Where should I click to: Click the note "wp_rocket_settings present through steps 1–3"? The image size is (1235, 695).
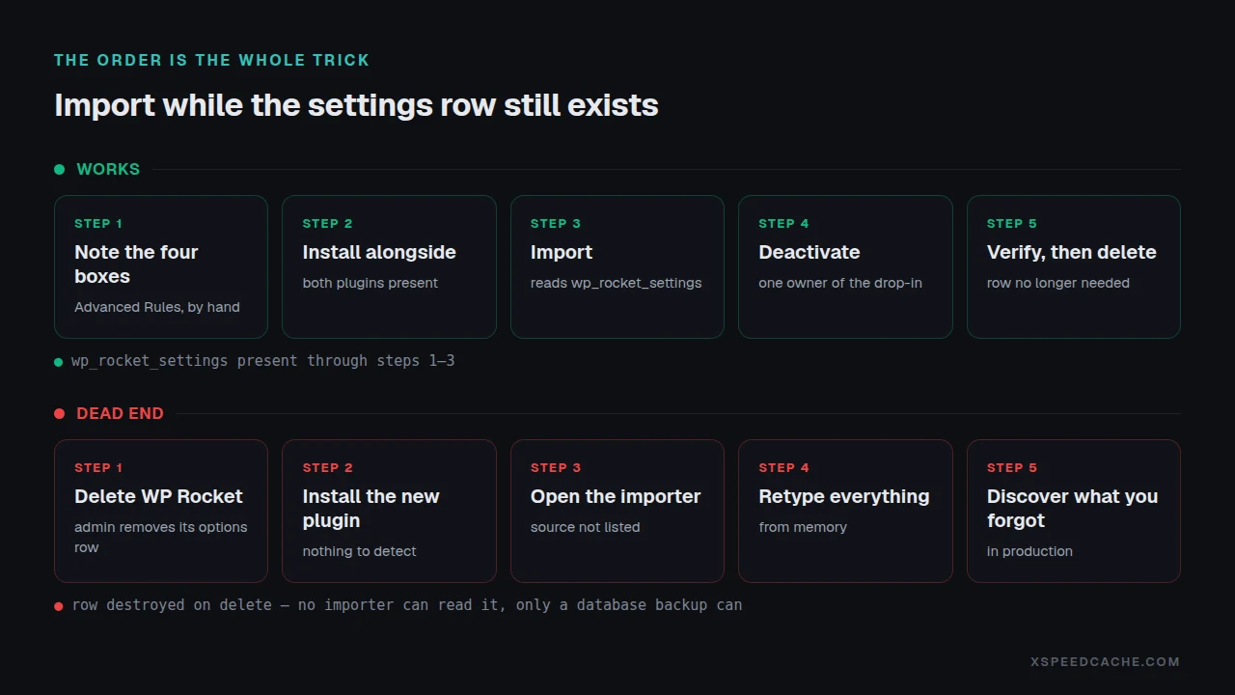point(262,361)
